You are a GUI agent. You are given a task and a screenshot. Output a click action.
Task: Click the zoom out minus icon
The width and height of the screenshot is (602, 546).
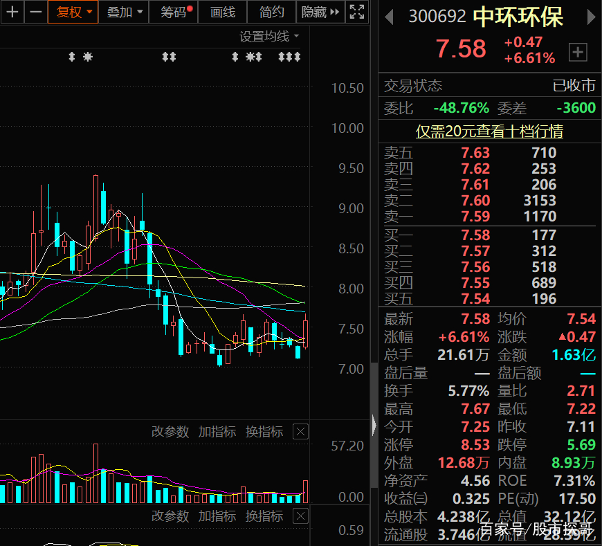tap(35, 12)
